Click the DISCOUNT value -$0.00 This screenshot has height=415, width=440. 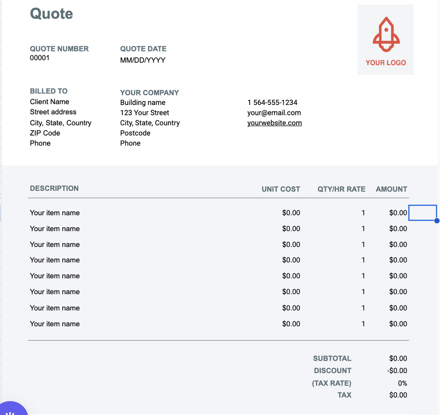tap(397, 371)
